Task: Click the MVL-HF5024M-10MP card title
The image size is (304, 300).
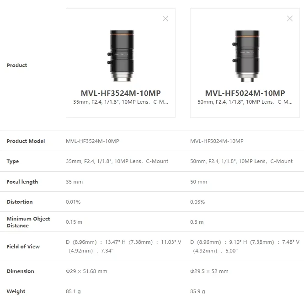Action: click(x=245, y=93)
